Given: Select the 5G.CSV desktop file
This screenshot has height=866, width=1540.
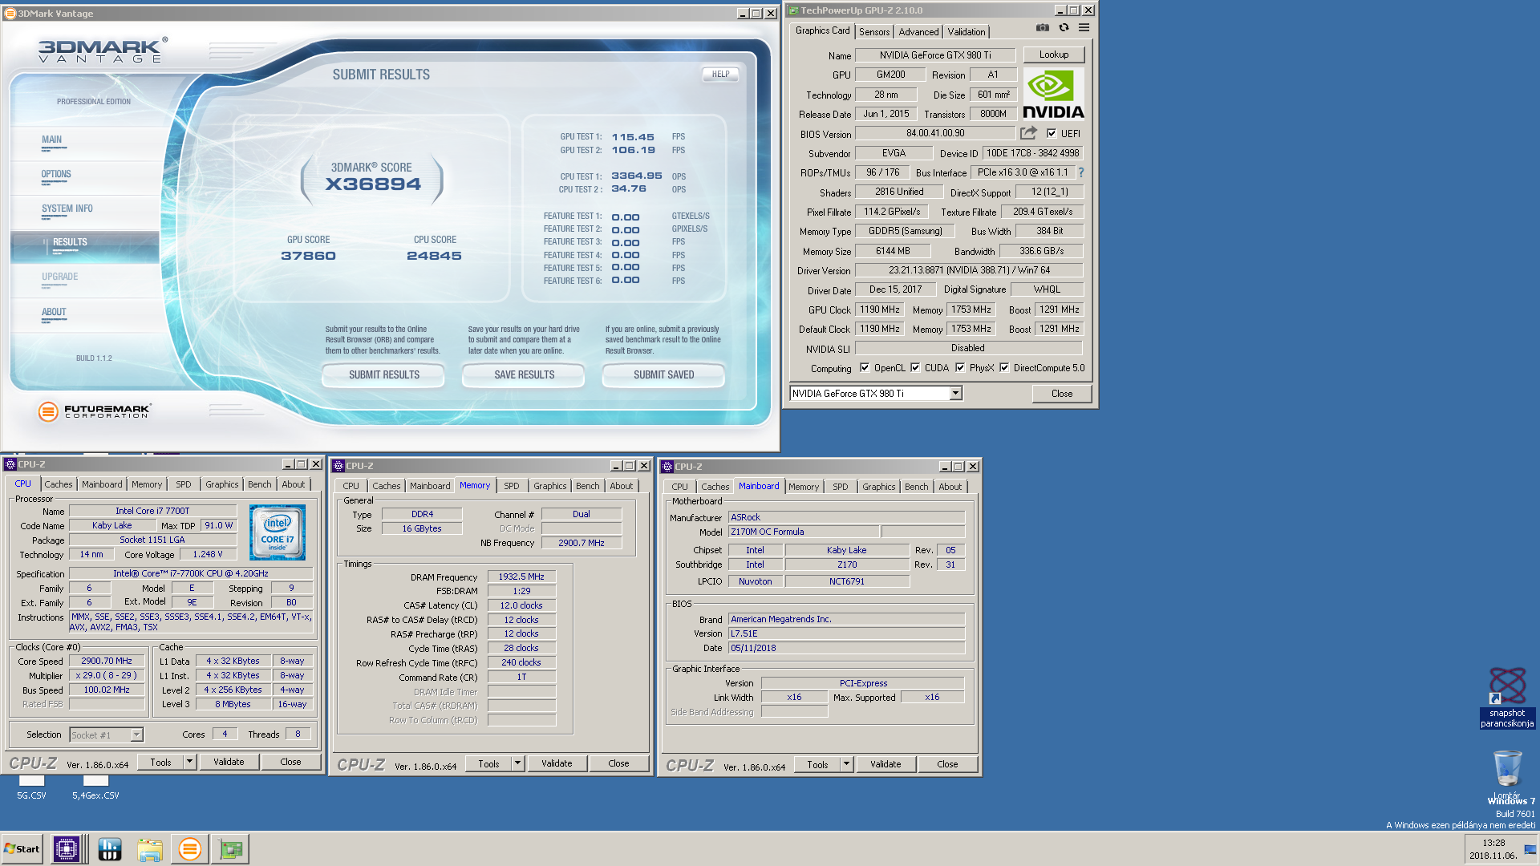Looking at the screenshot, I should pos(31,787).
